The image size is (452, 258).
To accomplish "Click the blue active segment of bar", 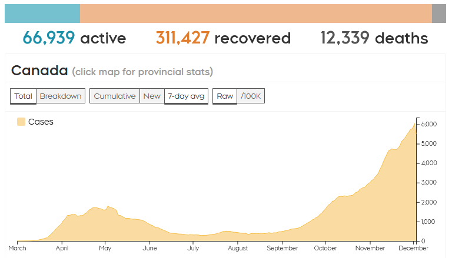I will [42, 14].
